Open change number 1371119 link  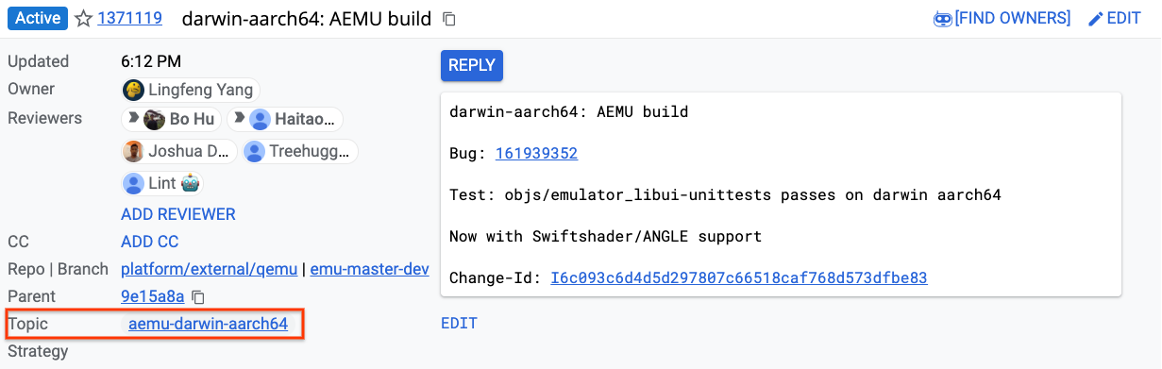129,18
